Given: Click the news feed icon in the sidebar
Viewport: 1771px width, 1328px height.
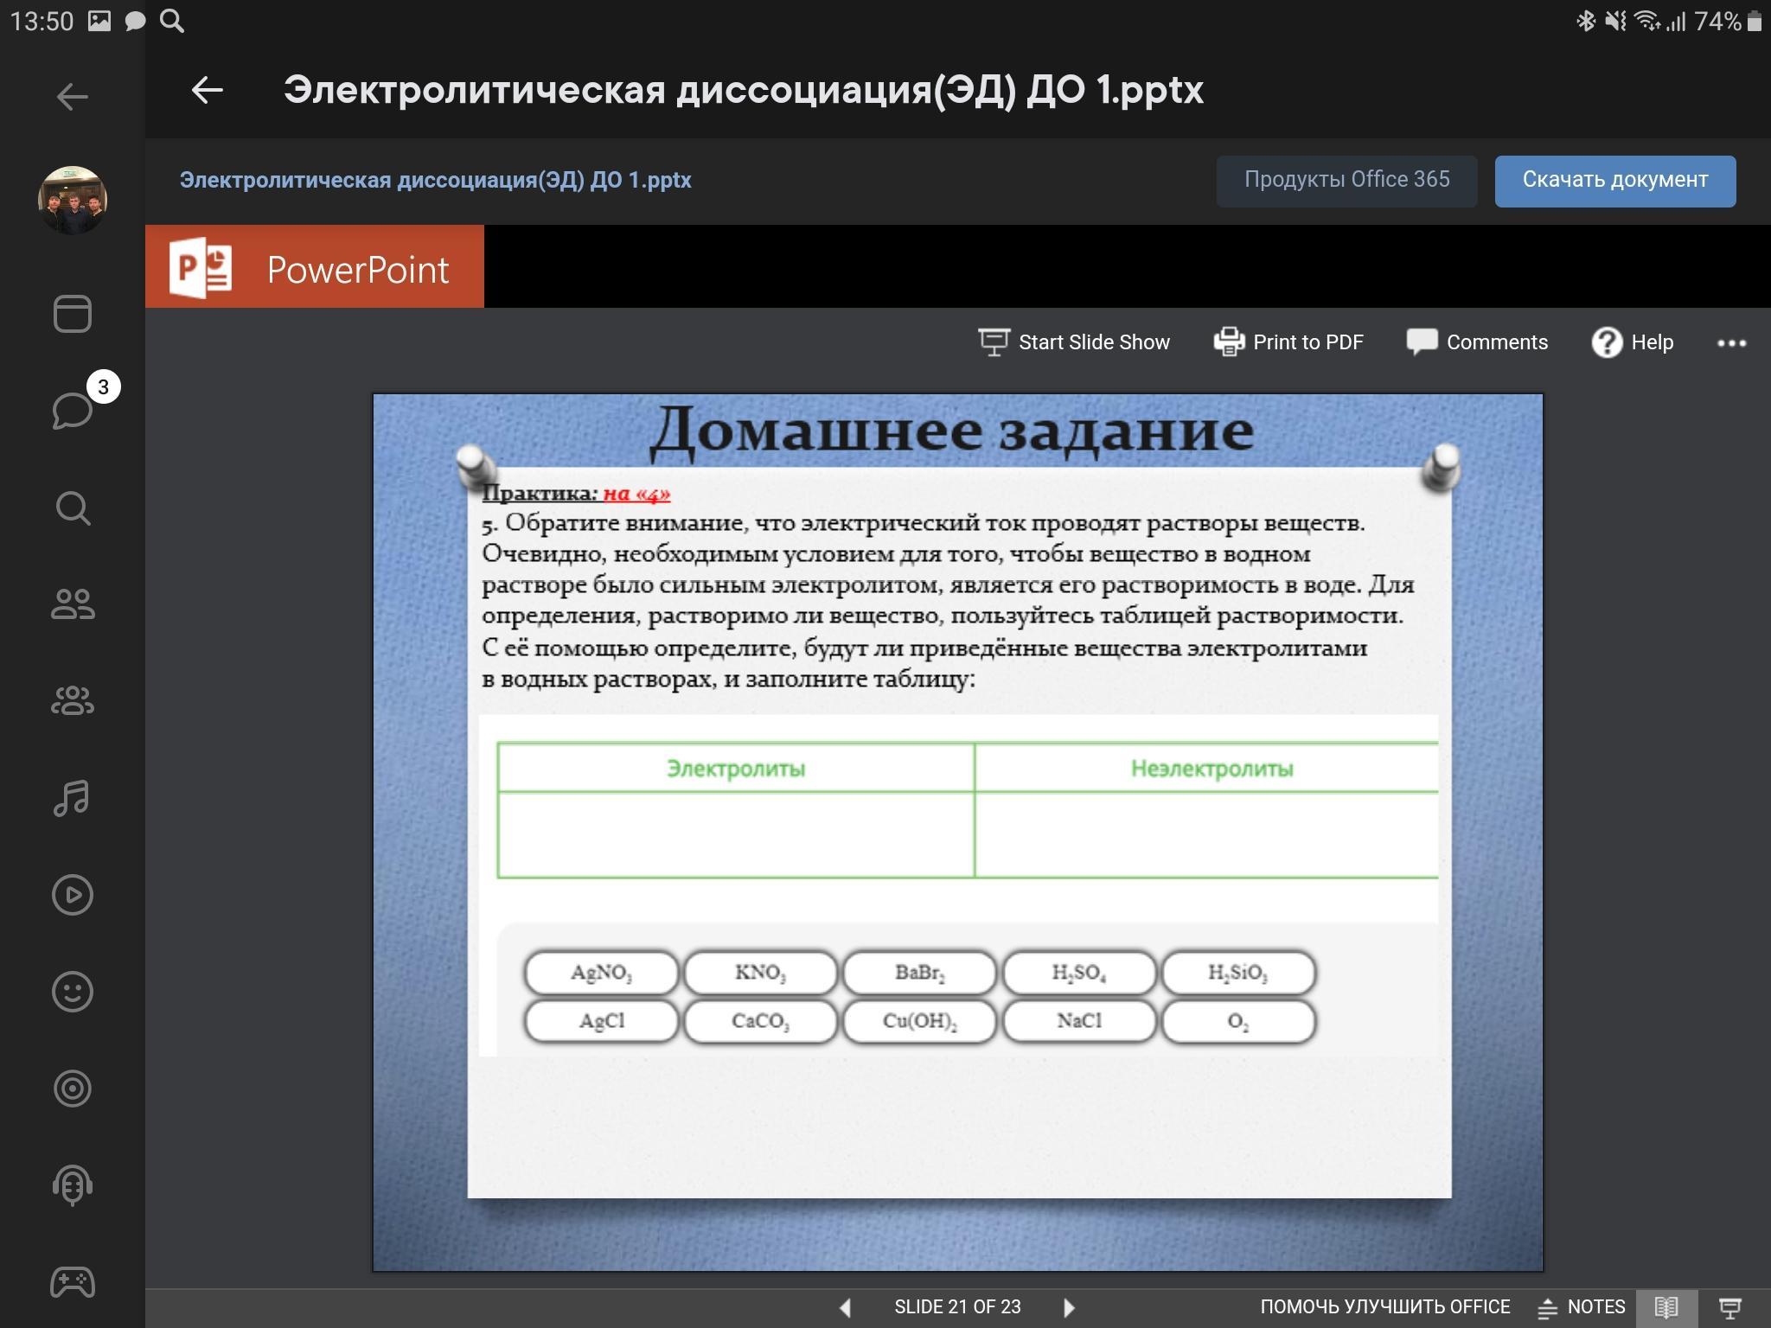Looking at the screenshot, I should click(73, 313).
